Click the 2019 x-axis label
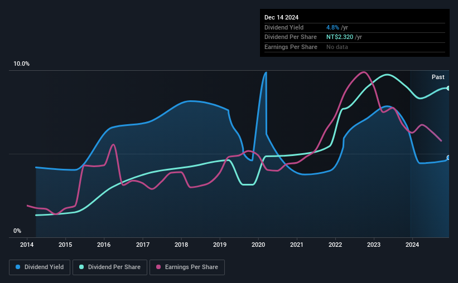The image size is (458, 283). pos(220,245)
